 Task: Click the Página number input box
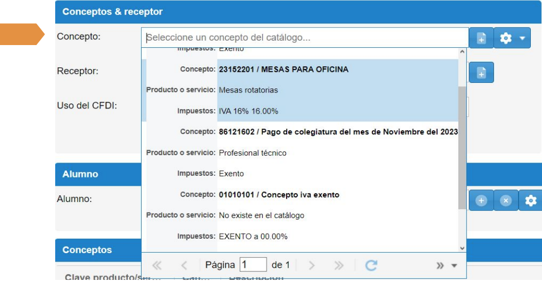(x=253, y=265)
